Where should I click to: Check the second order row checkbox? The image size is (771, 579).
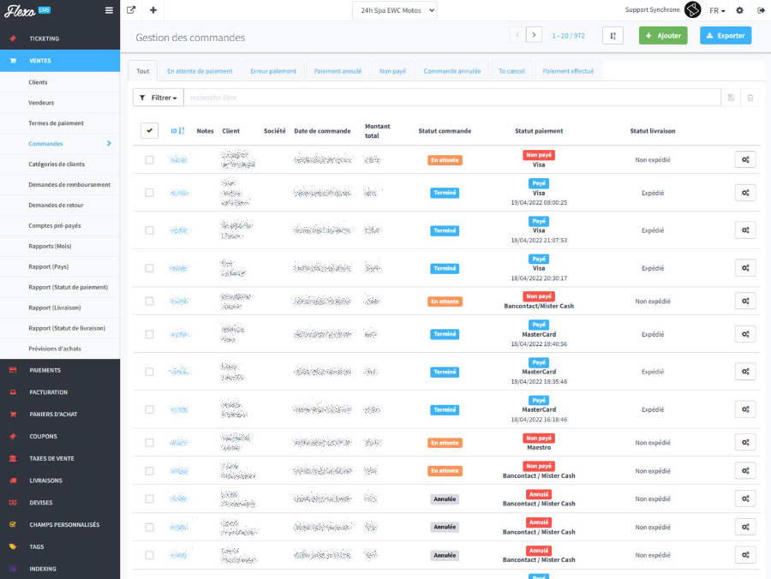point(150,193)
